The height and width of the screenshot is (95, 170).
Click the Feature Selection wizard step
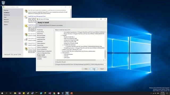tap(41, 43)
